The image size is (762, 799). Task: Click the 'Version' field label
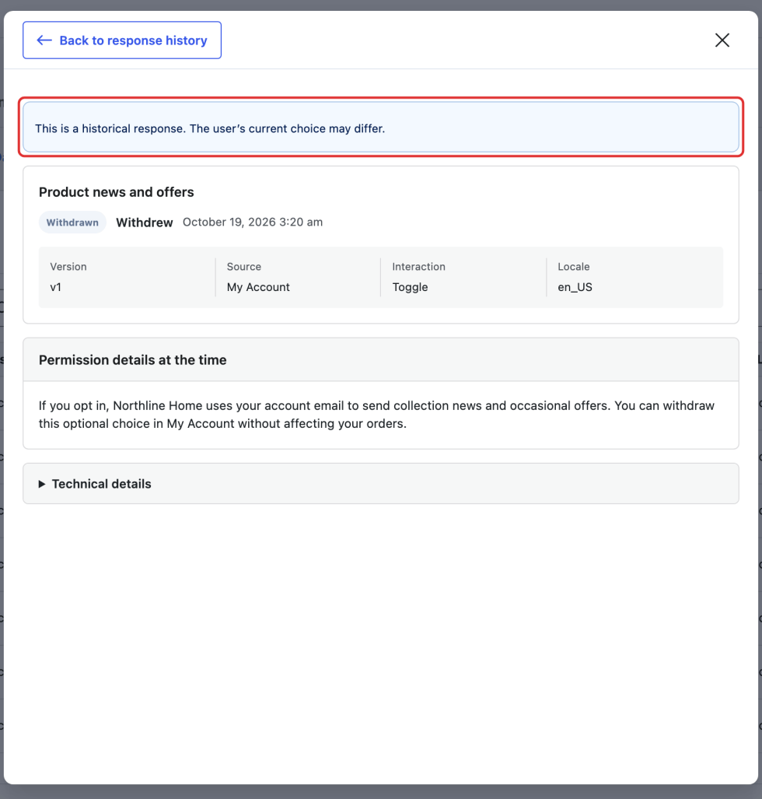coord(68,267)
